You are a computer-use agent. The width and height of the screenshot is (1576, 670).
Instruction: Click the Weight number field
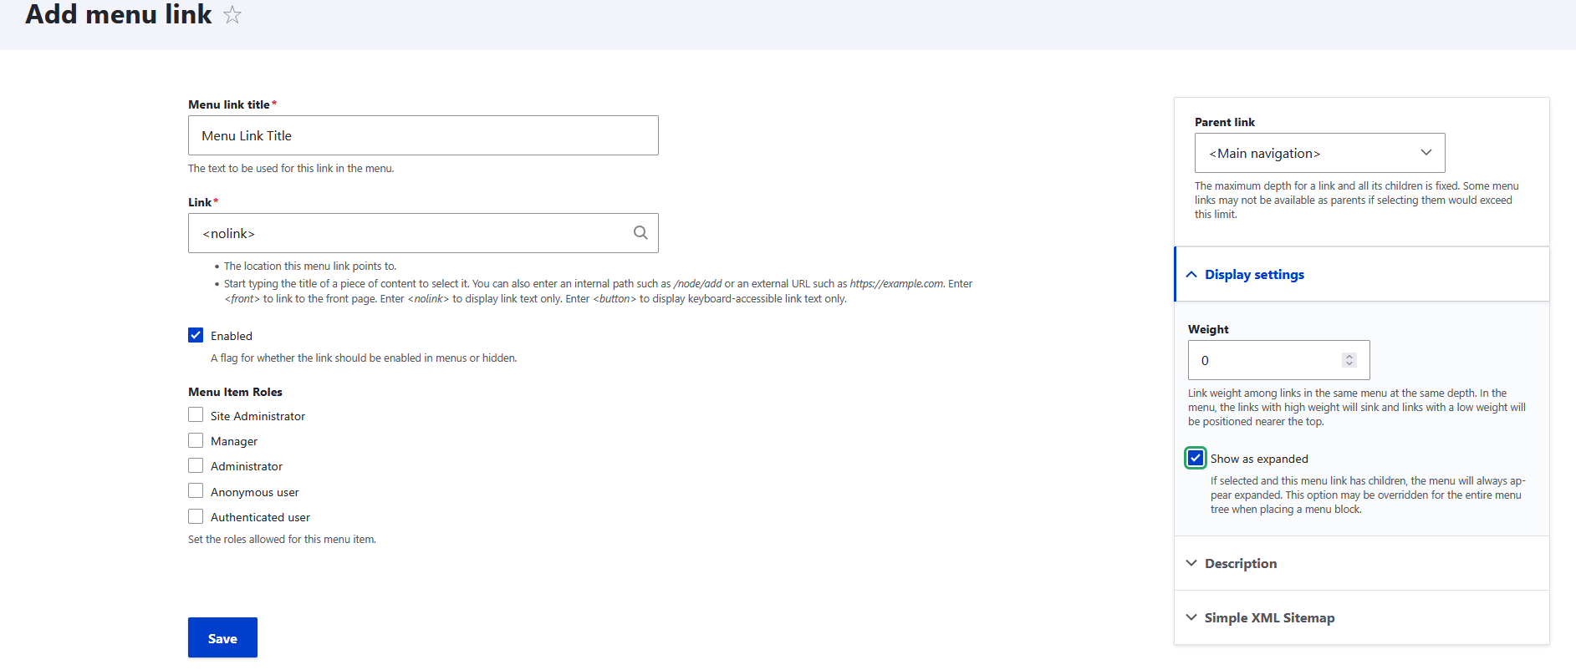pyautogui.click(x=1278, y=360)
